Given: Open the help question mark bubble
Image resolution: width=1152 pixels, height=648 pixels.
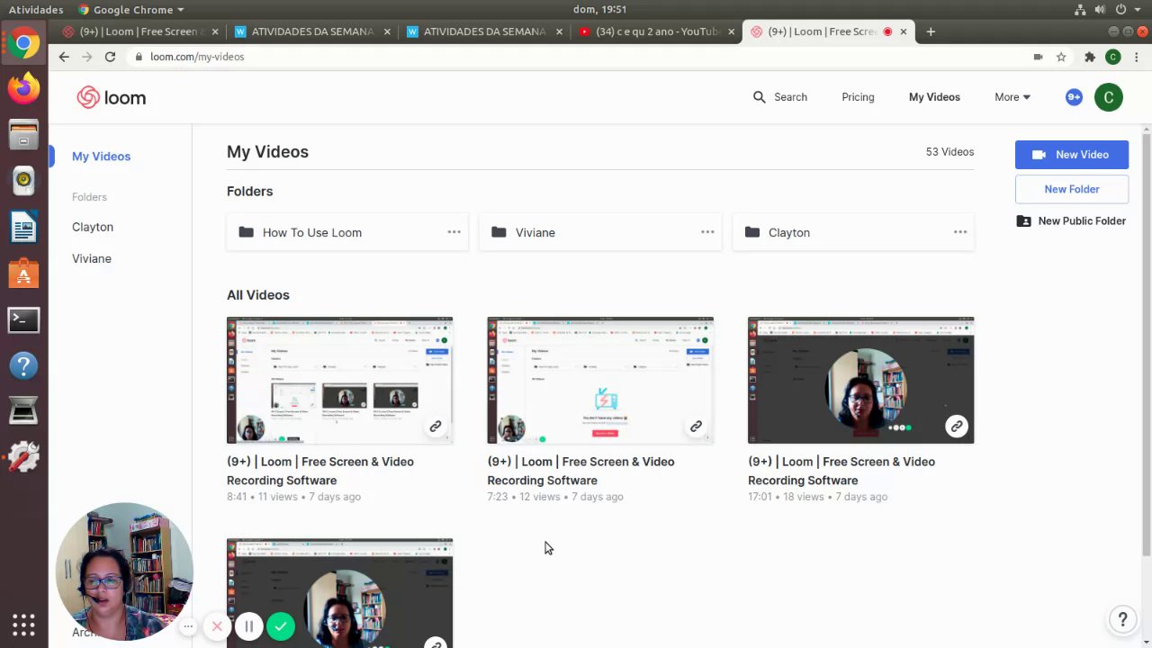Looking at the screenshot, I should click(x=1122, y=619).
